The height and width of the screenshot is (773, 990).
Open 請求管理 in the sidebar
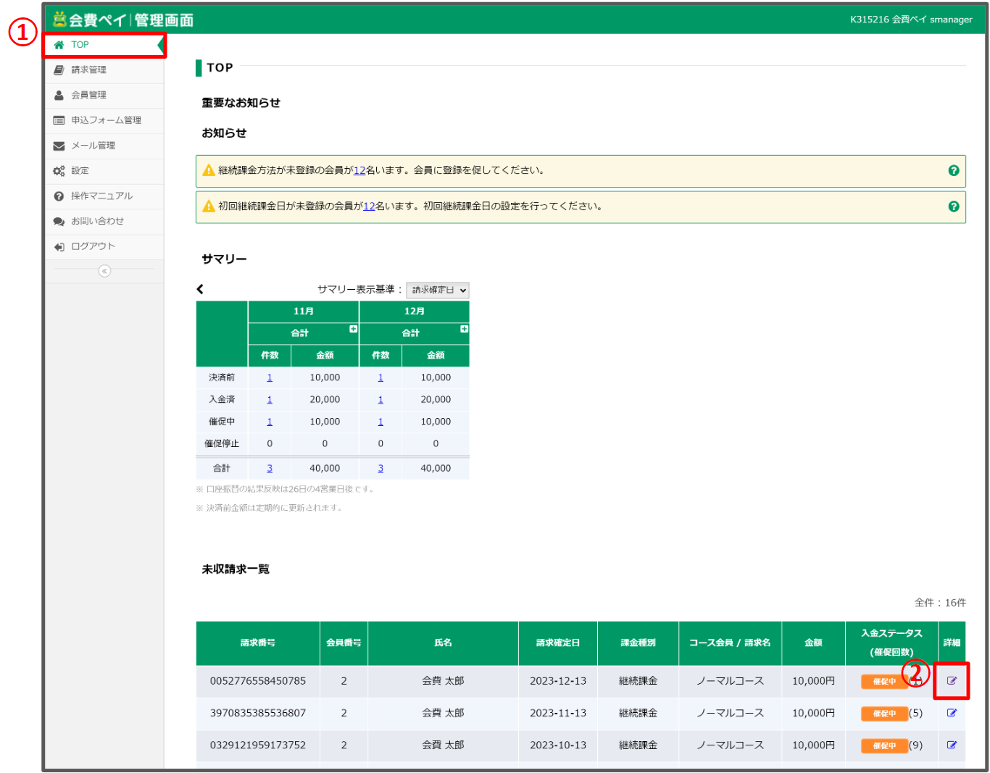tap(88, 70)
